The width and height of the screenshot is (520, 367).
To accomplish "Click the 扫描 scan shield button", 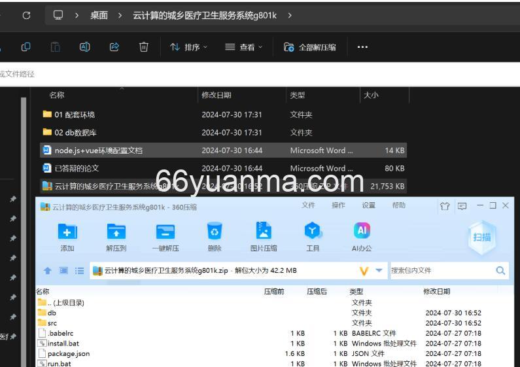I will point(482,237).
